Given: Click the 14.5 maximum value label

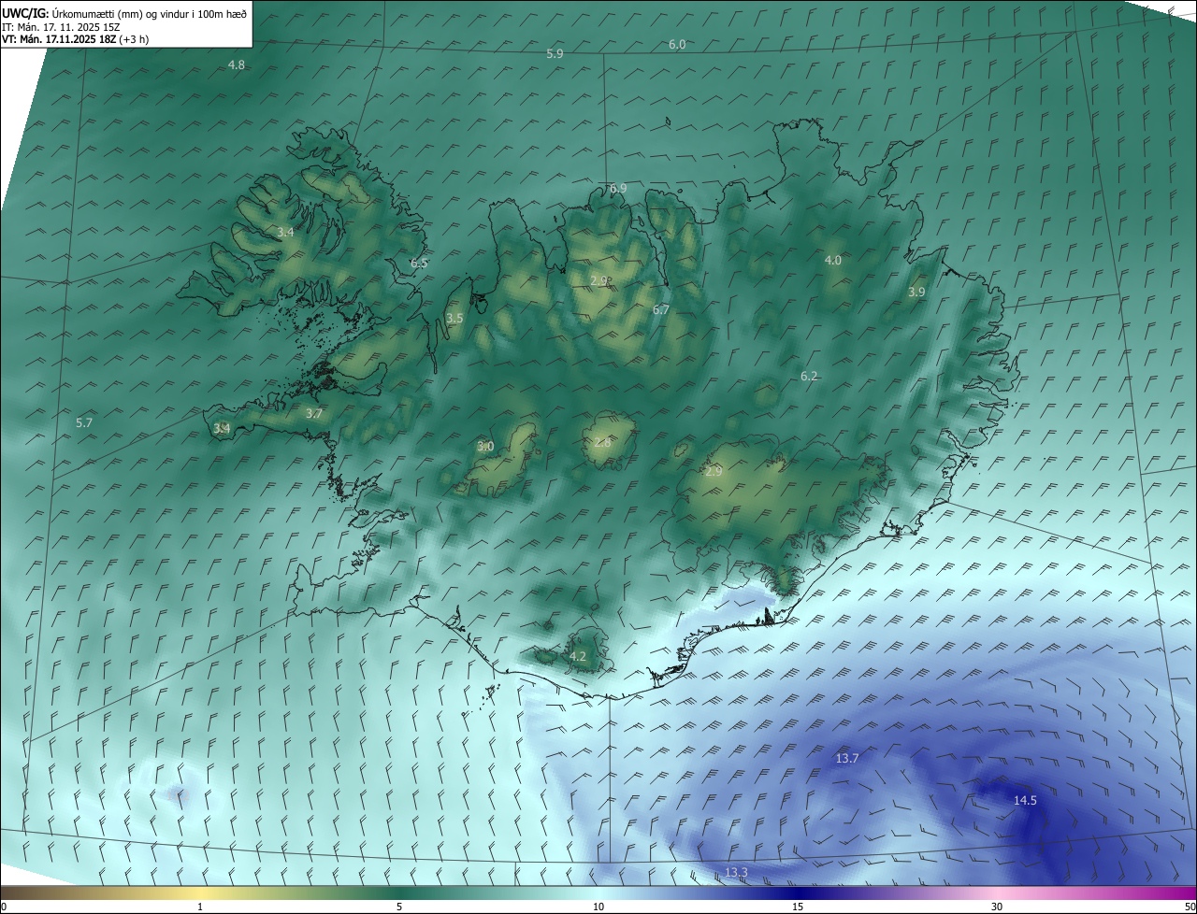Looking at the screenshot, I should point(1025,800).
